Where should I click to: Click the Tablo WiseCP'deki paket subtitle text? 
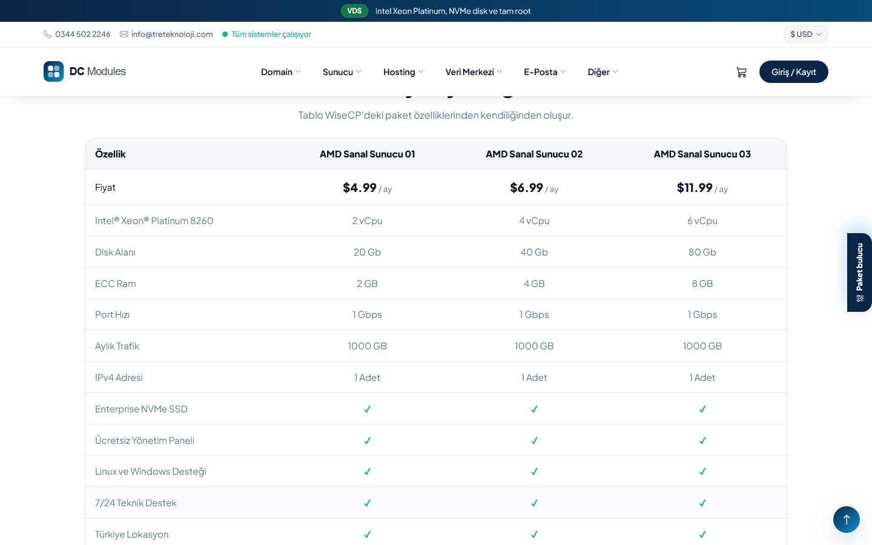pyautogui.click(x=435, y=115)
